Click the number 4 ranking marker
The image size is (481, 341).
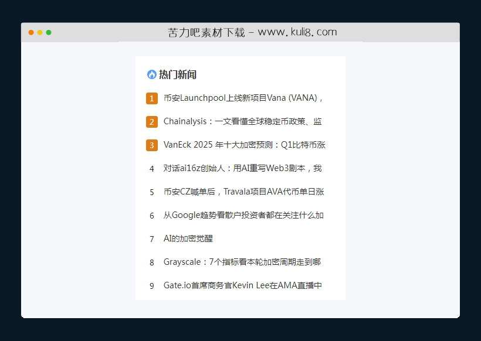[151, 169]
